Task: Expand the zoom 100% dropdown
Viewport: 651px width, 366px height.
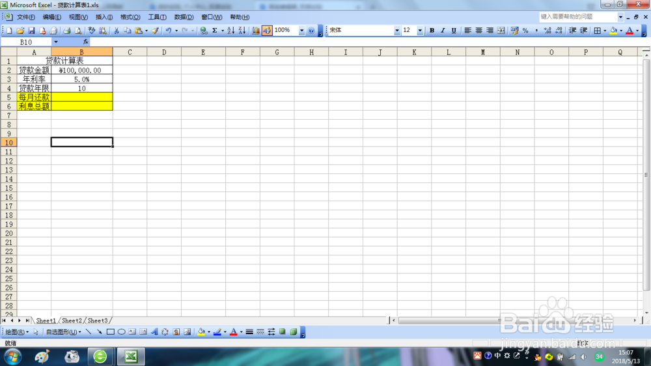Action: tap(301, 31)
